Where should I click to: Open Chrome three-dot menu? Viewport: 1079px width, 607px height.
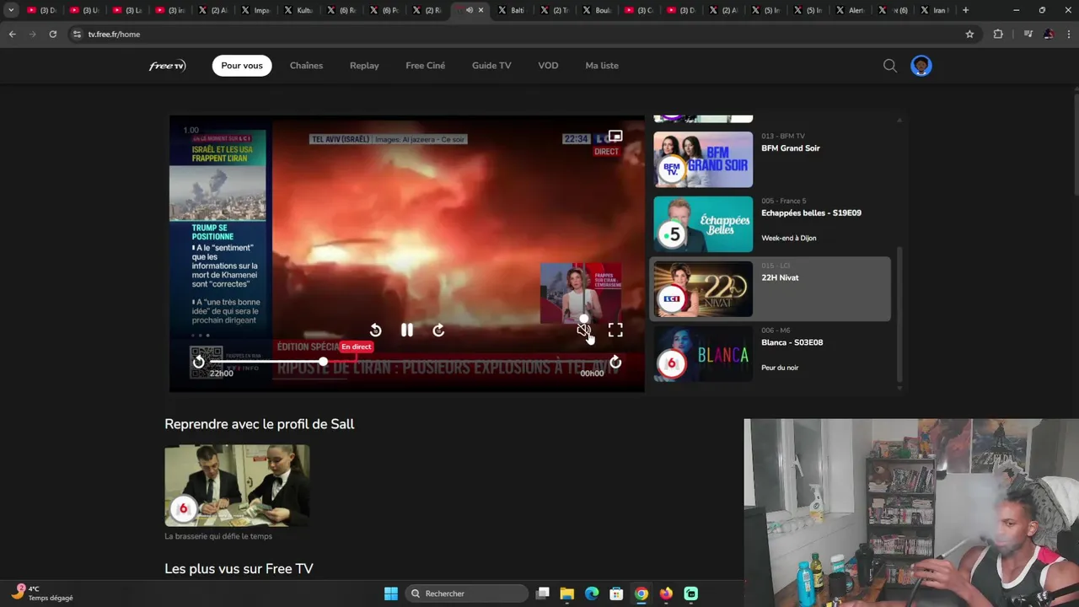click(x=1068, y=35)
